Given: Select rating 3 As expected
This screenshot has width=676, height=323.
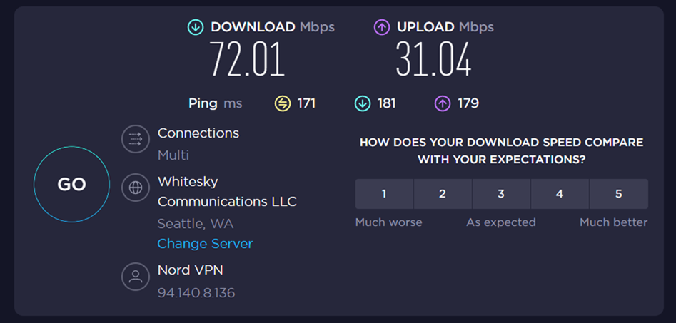Looking at the screenshot, I should (501, 194).
